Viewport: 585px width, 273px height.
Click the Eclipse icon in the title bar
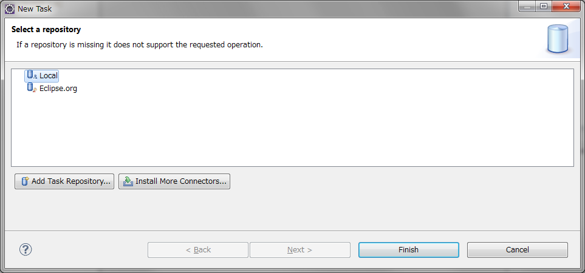point(9,8)
